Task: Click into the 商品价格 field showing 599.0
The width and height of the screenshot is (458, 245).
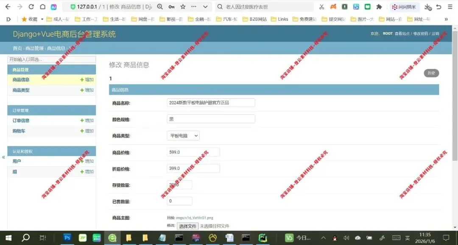Action: click(x=193, y=152)
